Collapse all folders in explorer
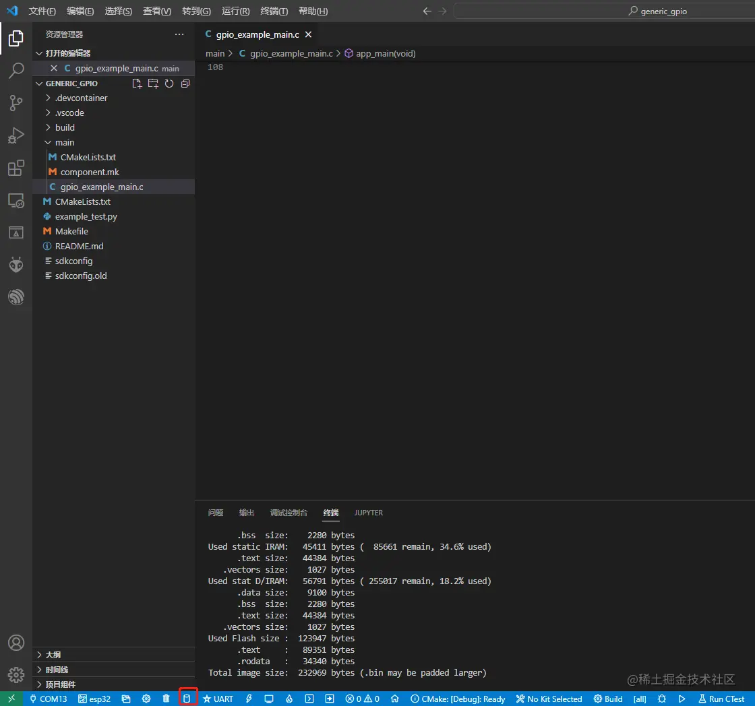 (x=185, y=84)
